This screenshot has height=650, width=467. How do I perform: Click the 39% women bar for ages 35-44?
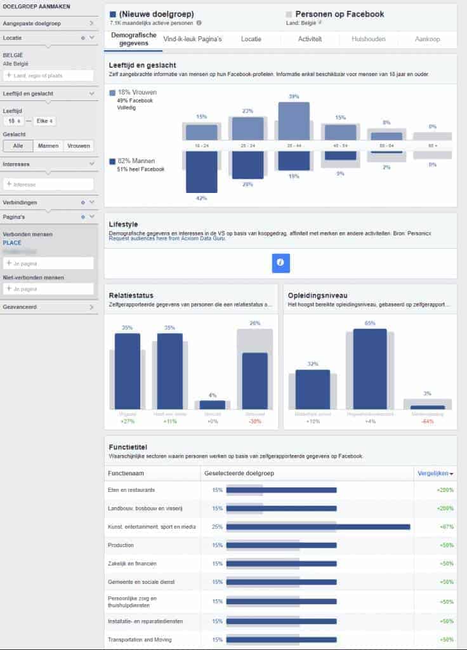(294, 121)
